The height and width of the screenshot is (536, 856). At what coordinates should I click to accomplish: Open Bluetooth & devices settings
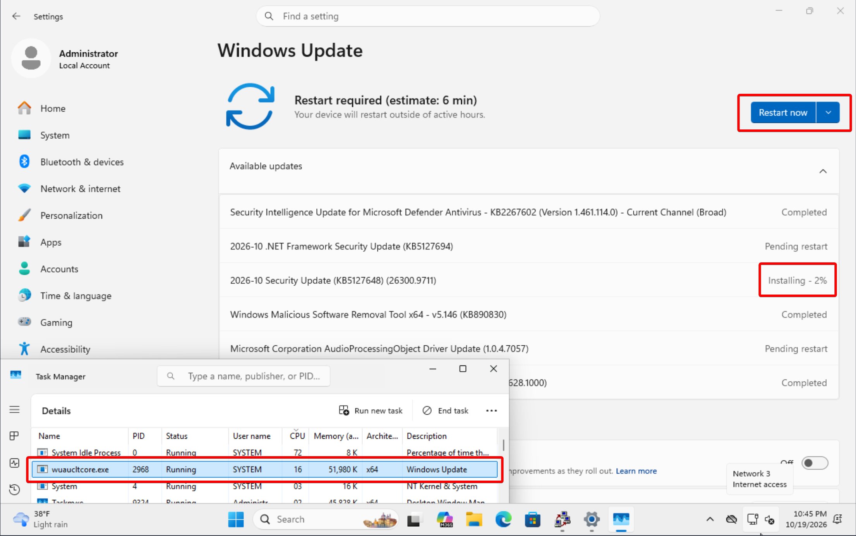[82, 162]
